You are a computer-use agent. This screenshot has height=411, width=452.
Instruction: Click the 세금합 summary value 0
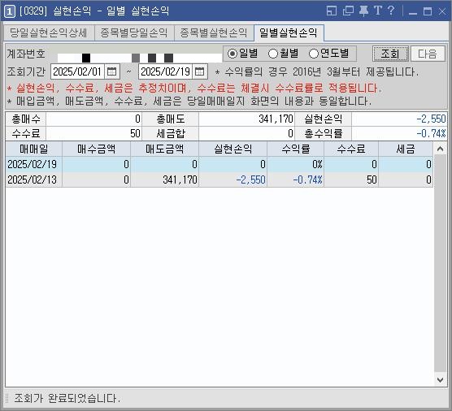(x=246, y=133)
